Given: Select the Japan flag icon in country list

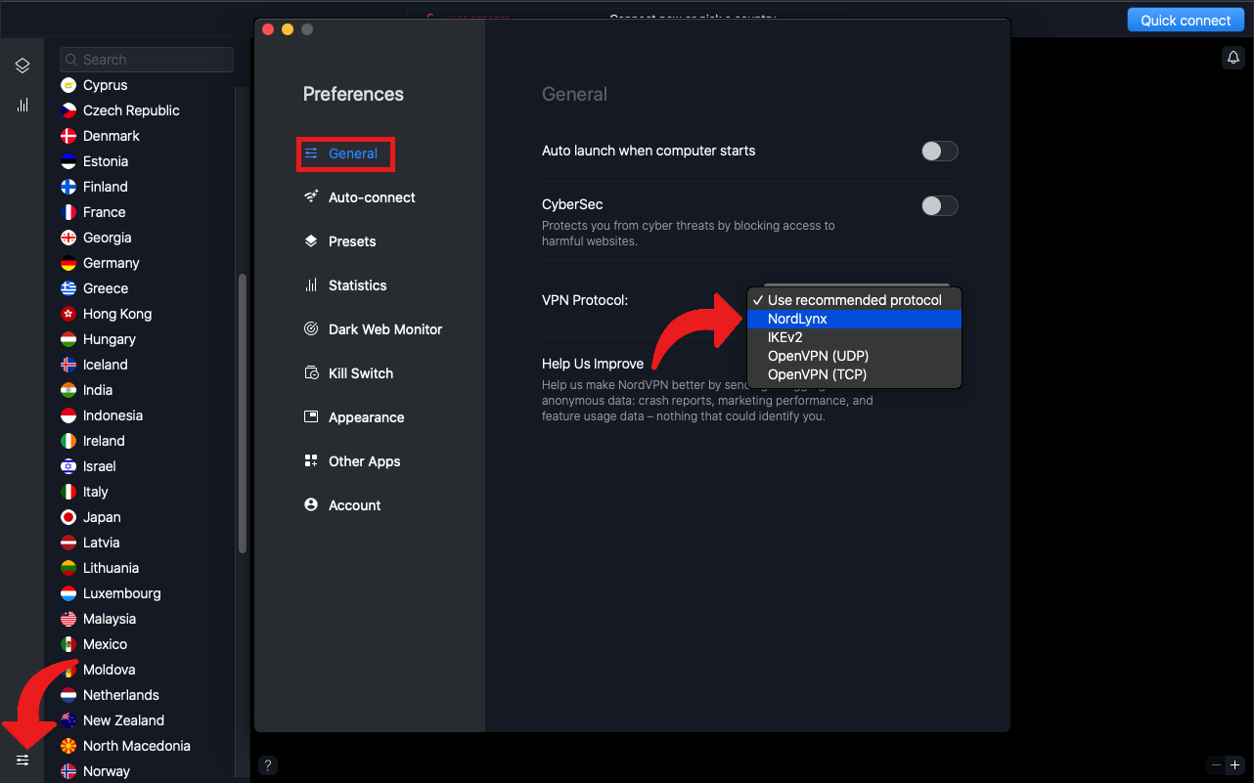Looking at the screenshot, I should tap(68, 517).
